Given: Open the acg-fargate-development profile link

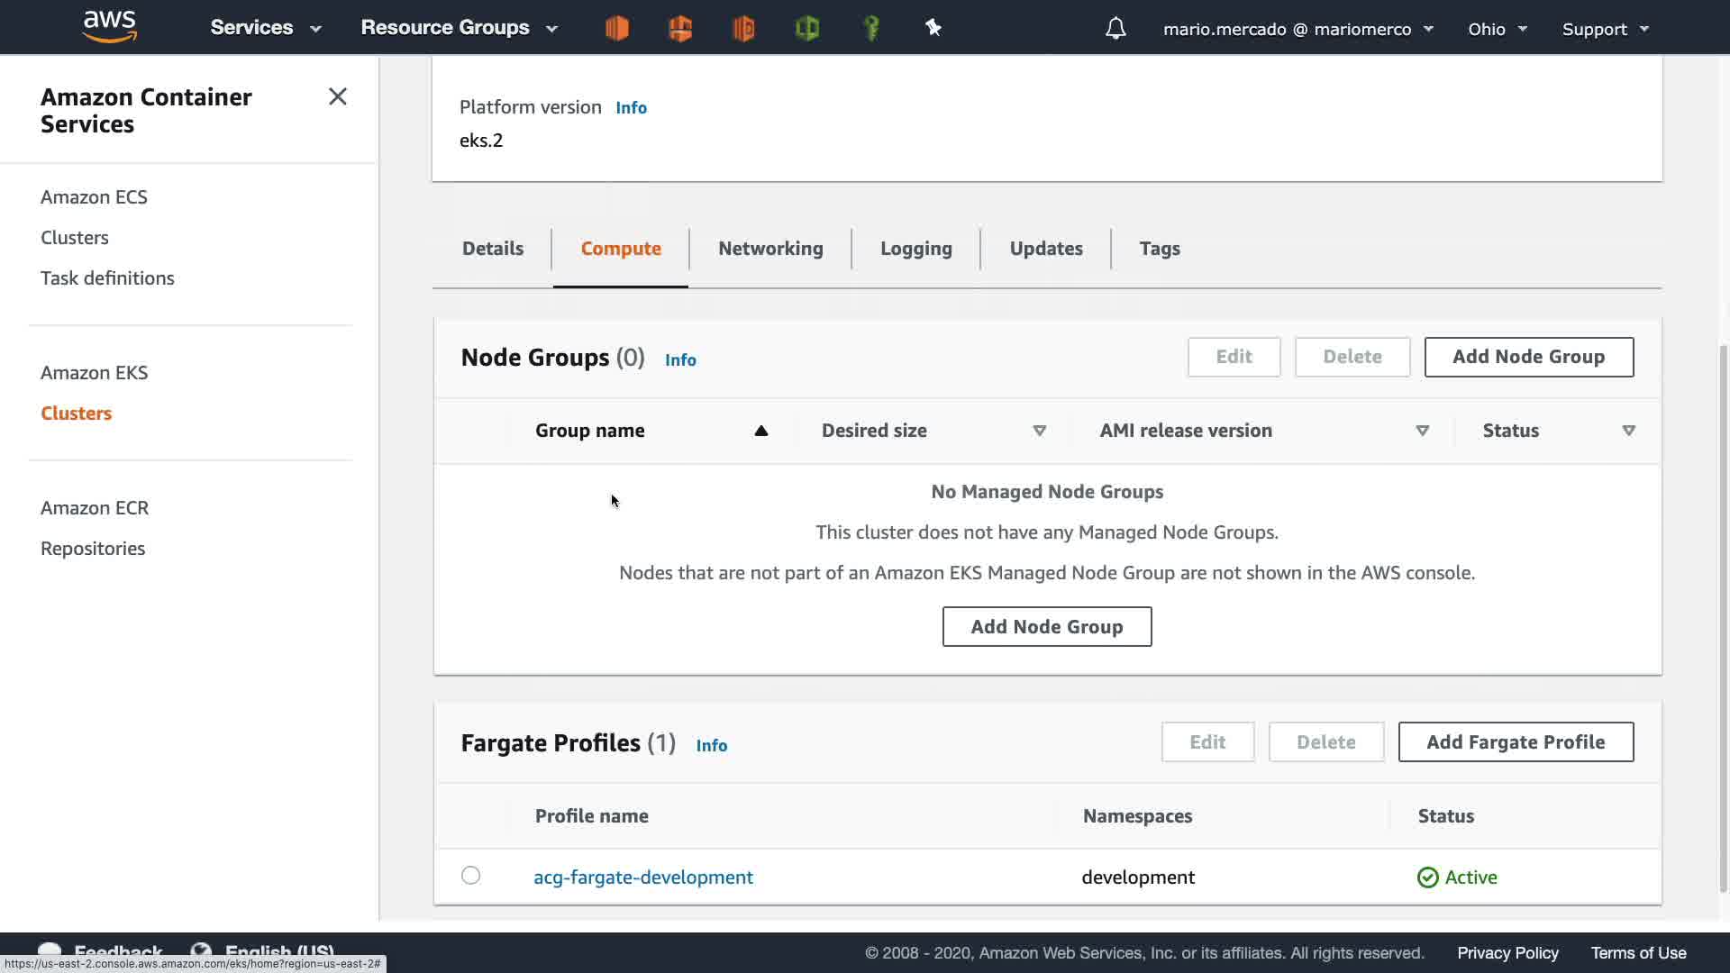Looking at the screenshot, I should pyautogui.click(x=643, y=878).
